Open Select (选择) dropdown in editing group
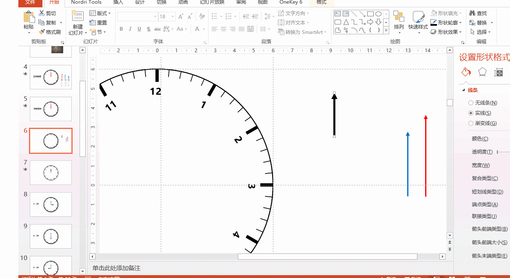This screenshot has height=278, width=510. tap(481, 32)
